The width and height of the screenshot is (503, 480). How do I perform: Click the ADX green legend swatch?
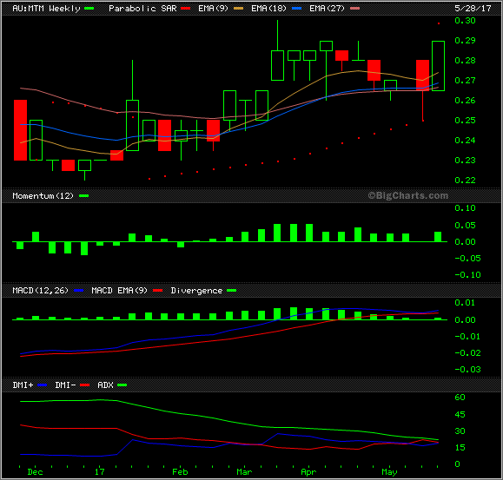122,385
